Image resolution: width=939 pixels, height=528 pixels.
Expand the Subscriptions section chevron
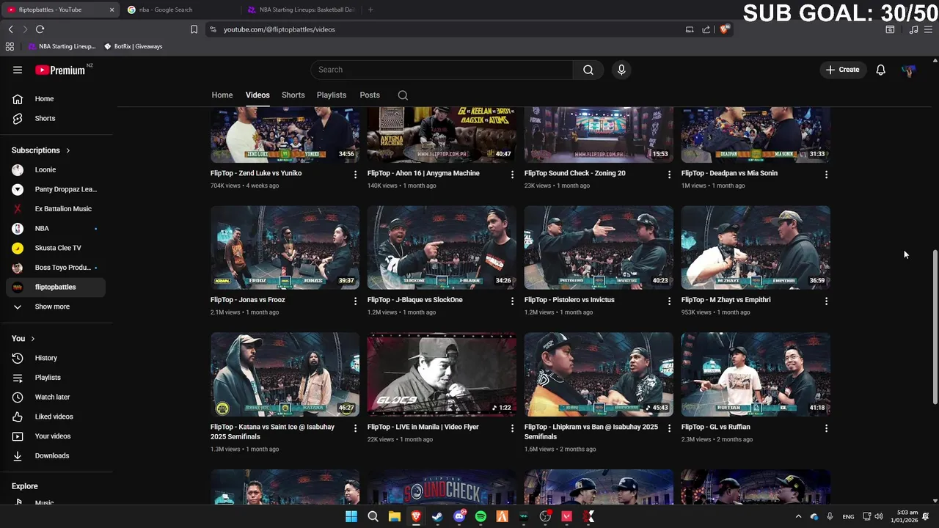coord(68,150)
